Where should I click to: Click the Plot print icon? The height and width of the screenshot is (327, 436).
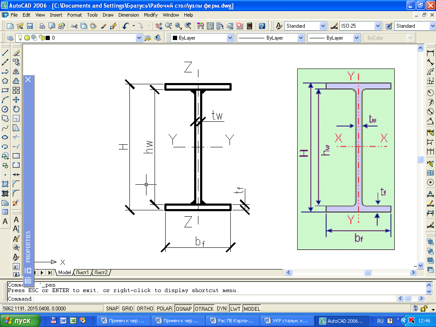[x=42, y=26]
